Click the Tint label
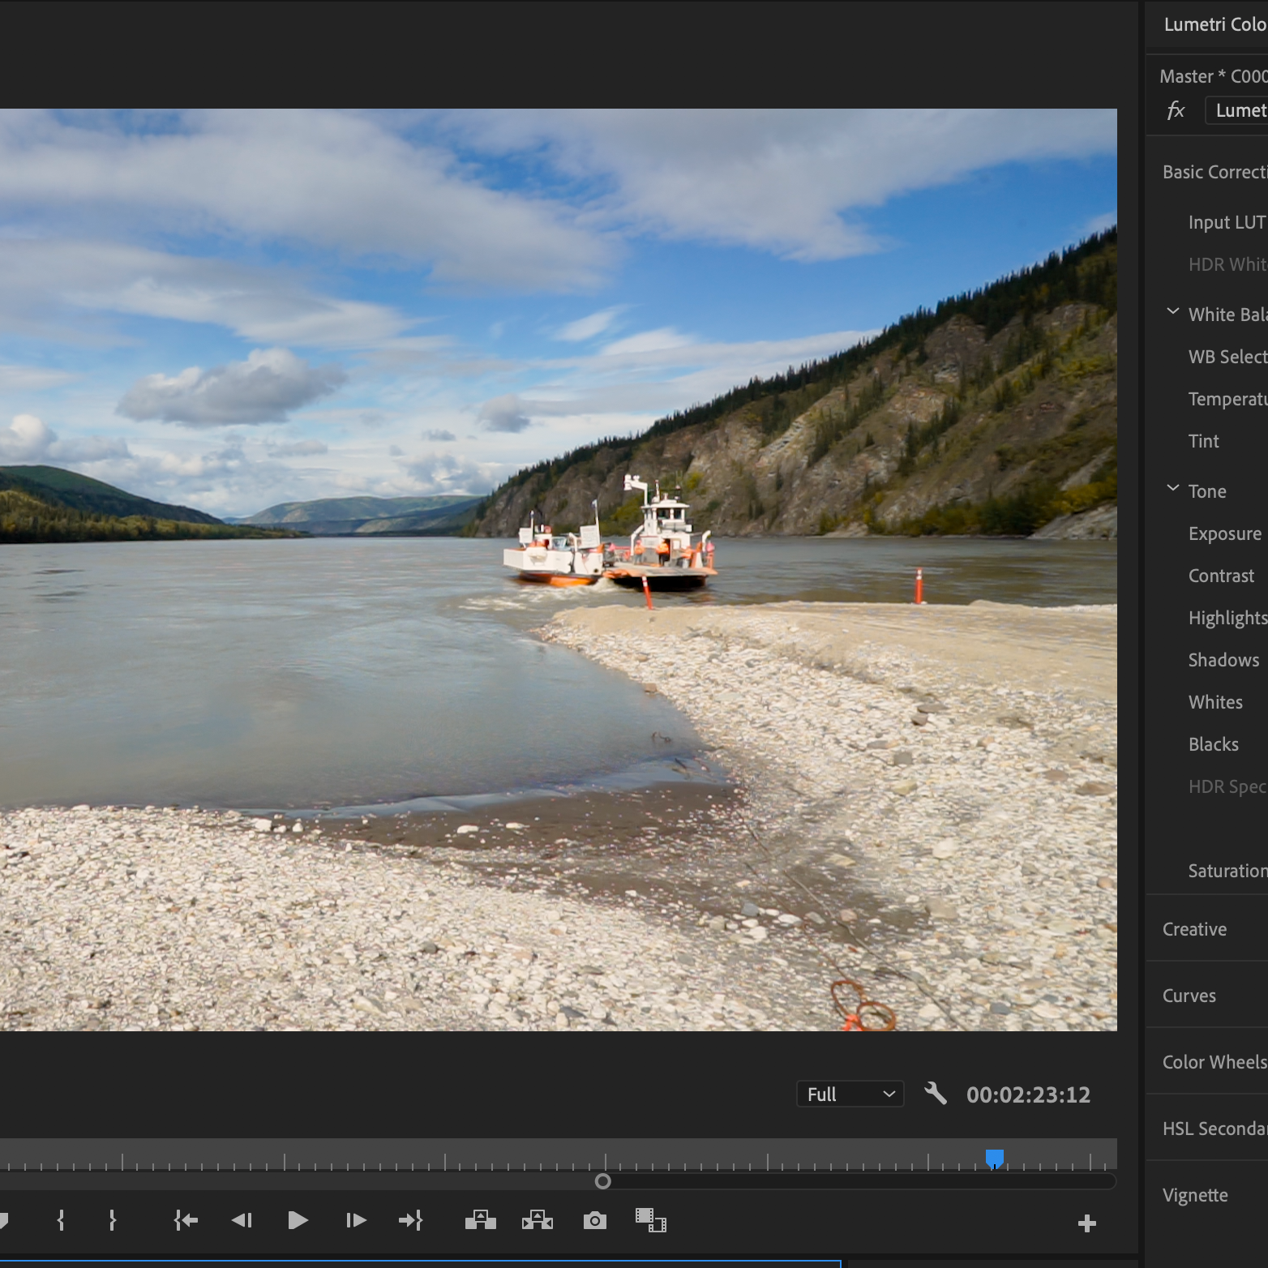 tap(1203, 441)
